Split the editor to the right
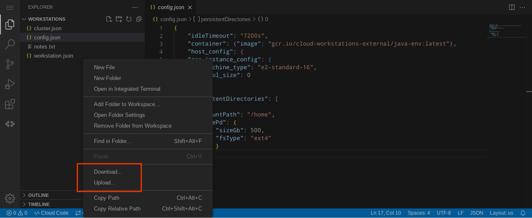This screenshot has width=532, height=218. (512, 7)
